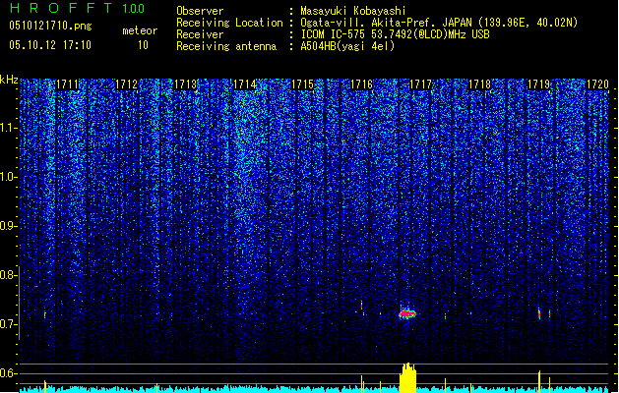Click the meteor count 10
The width and height of the screenshot is (619, 393).
point(143,45)
